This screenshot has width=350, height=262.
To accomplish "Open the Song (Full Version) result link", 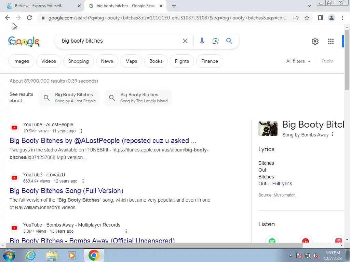I will click(x=67, y=191).
